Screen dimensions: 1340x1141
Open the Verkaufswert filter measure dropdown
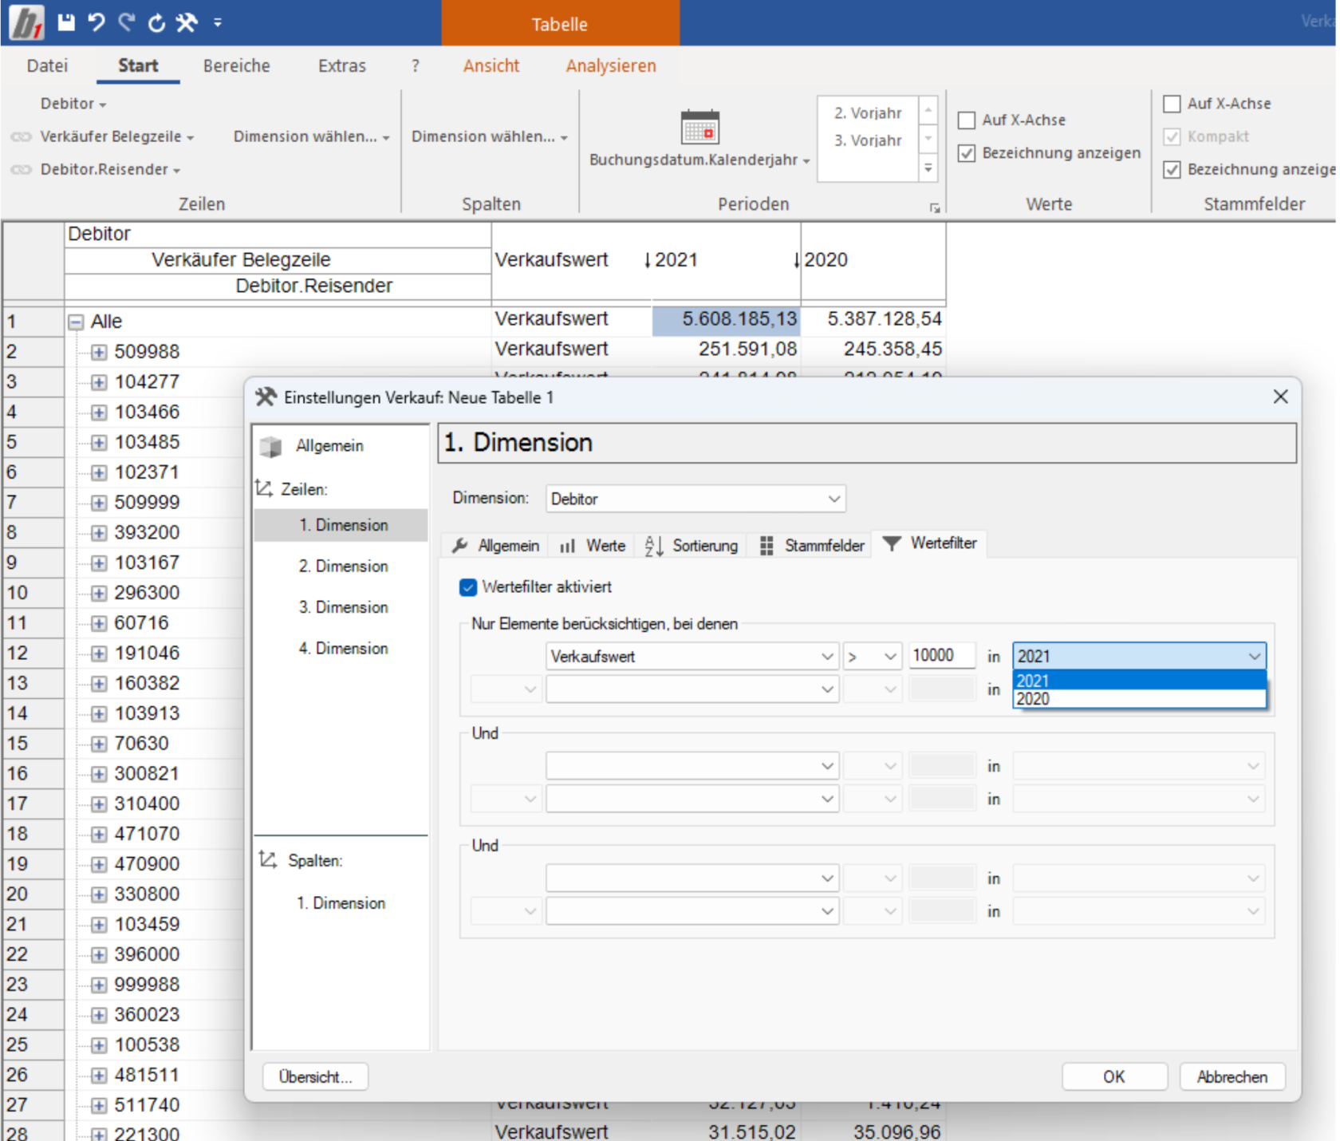click(692, 657)
